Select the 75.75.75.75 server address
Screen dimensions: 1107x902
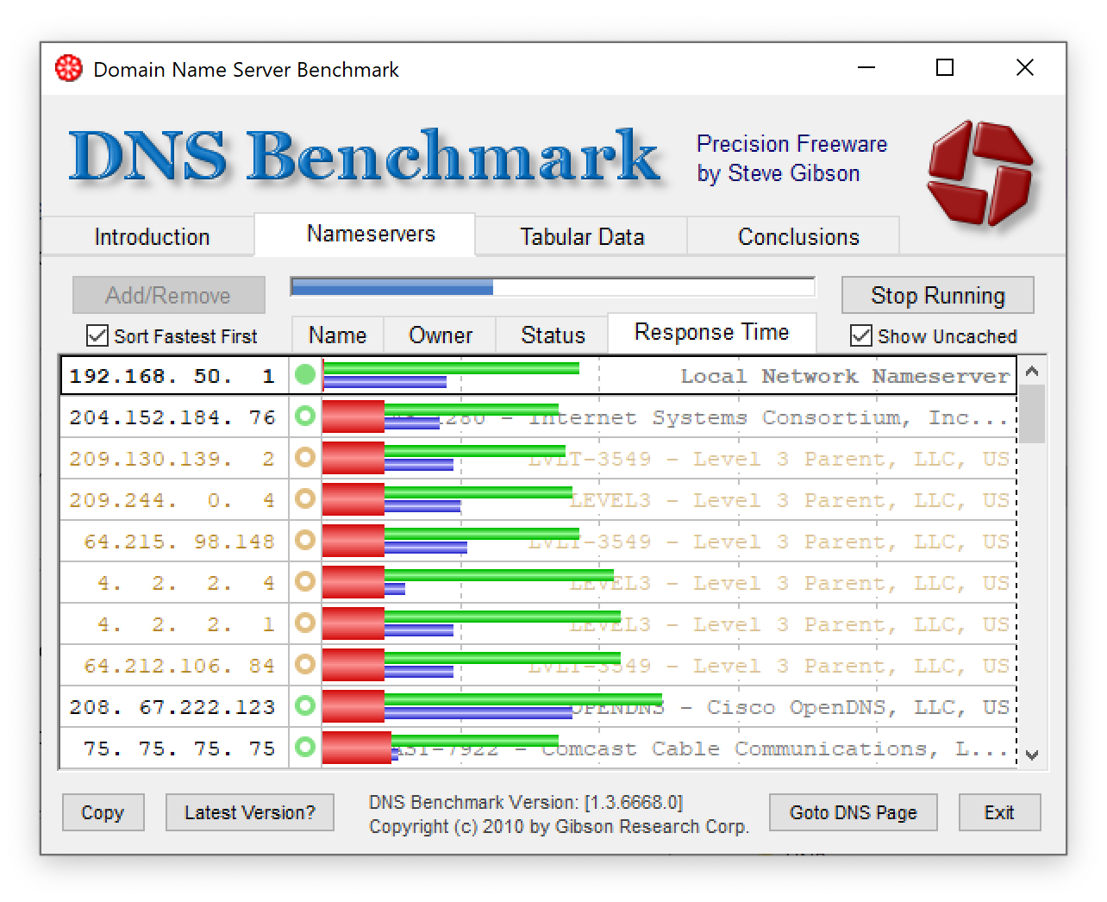tap(179, 749)
